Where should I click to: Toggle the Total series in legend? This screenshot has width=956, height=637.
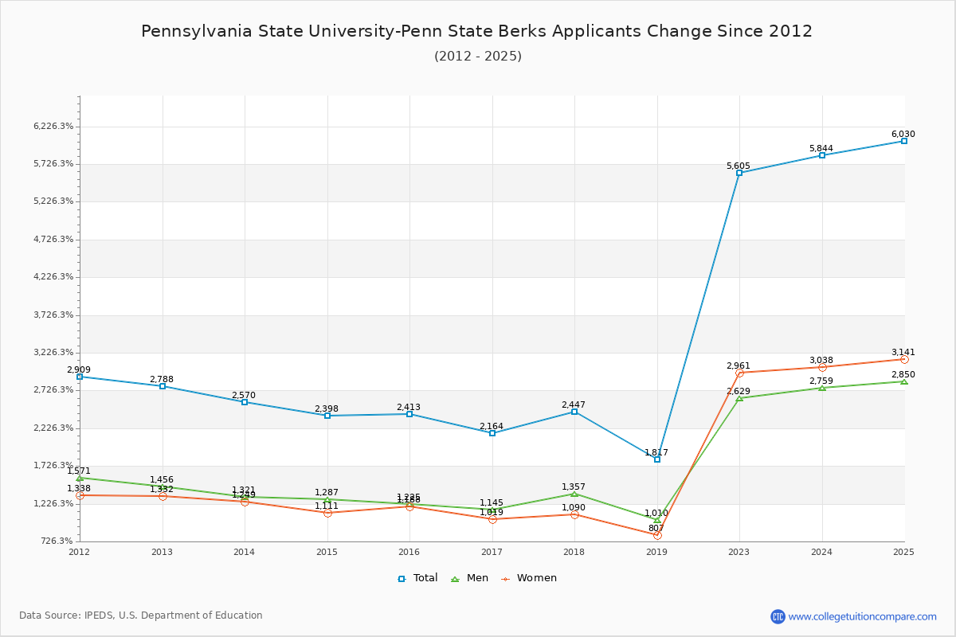[417, 578]
